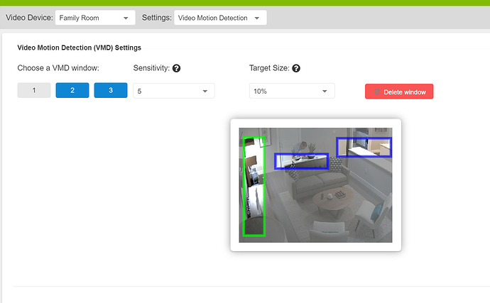Viewport: 490px width, 303px height.
Task: Open the Settings dropdown showing Video Motion Detection
Action: point(219,18)
